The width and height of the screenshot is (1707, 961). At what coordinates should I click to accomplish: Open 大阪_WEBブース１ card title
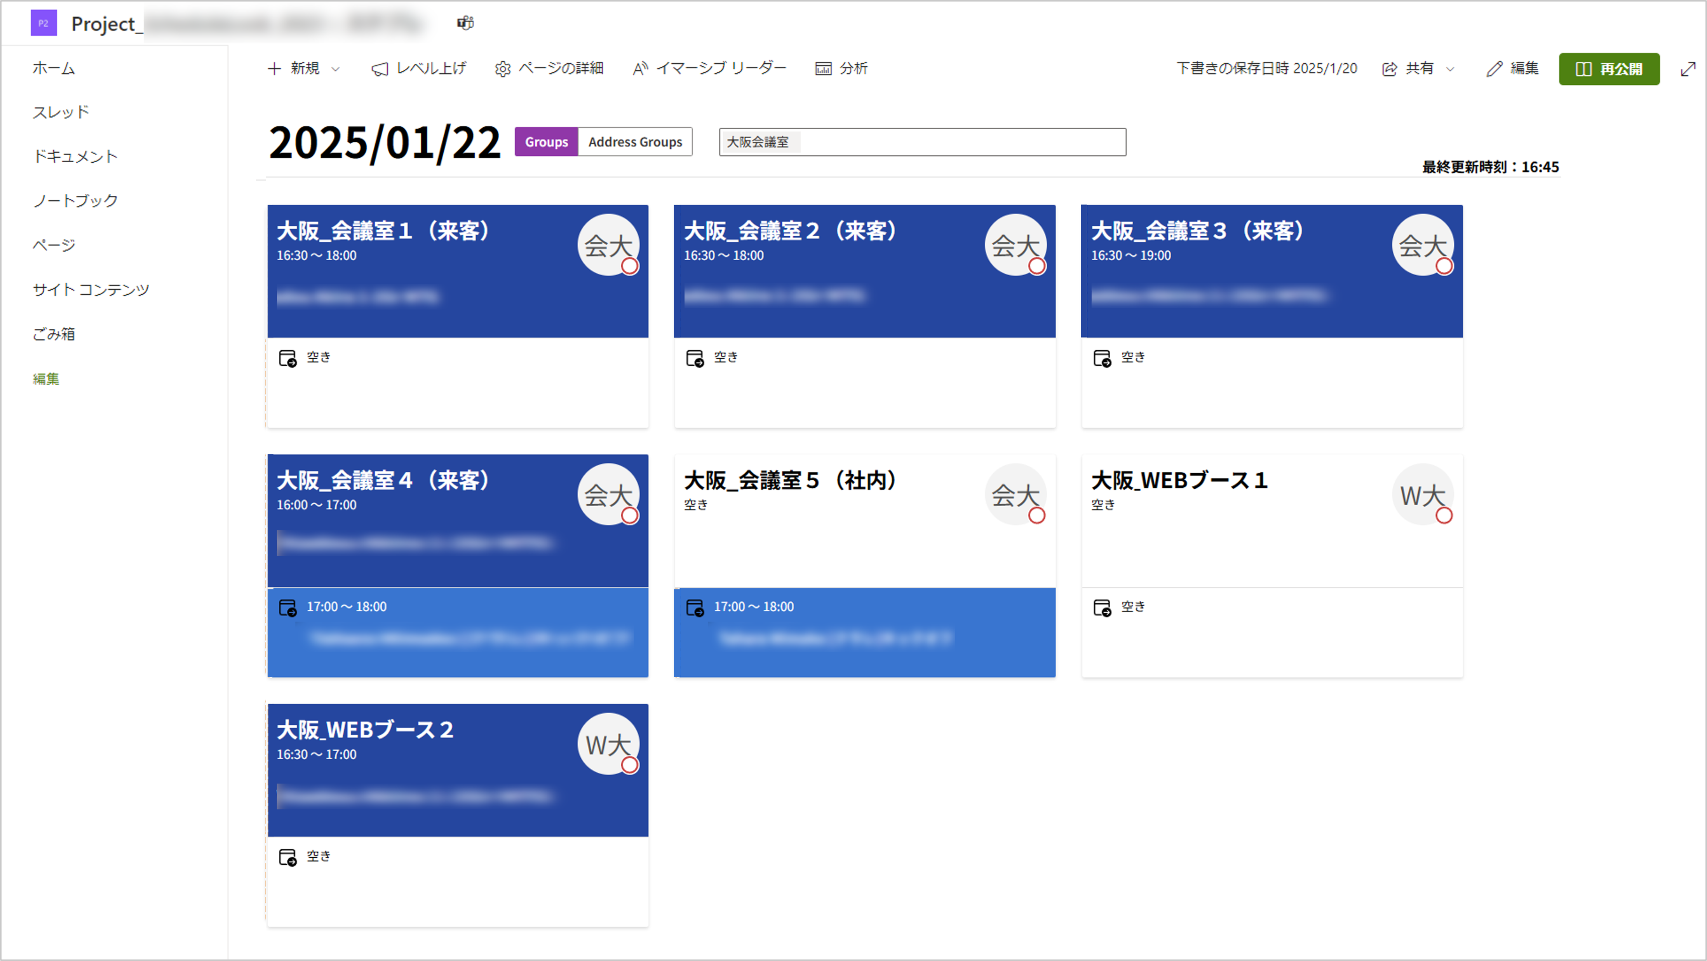(1179, 480)
